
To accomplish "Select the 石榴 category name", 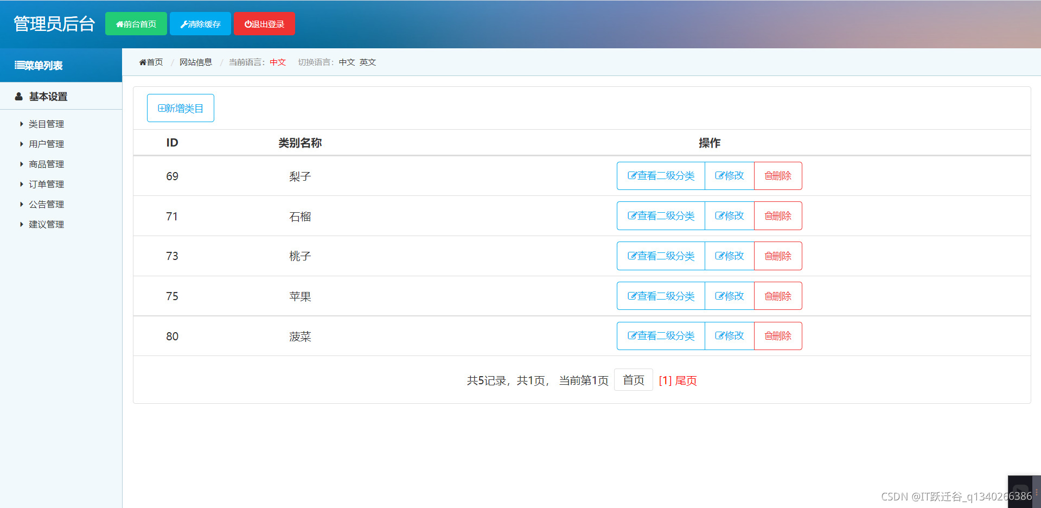I will (x=300, y=217).
